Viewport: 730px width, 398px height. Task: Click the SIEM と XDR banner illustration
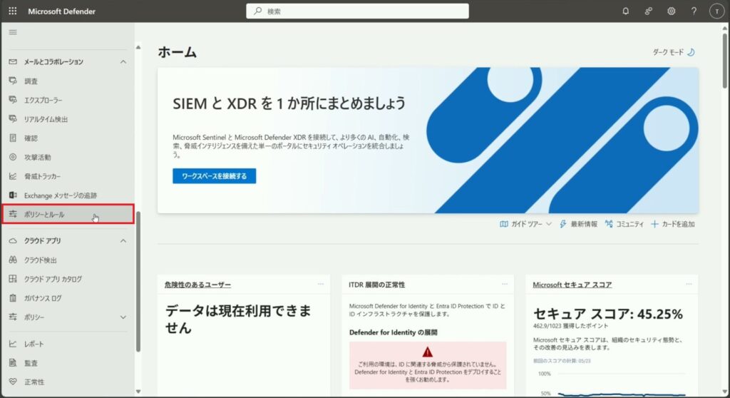point(562,141)
